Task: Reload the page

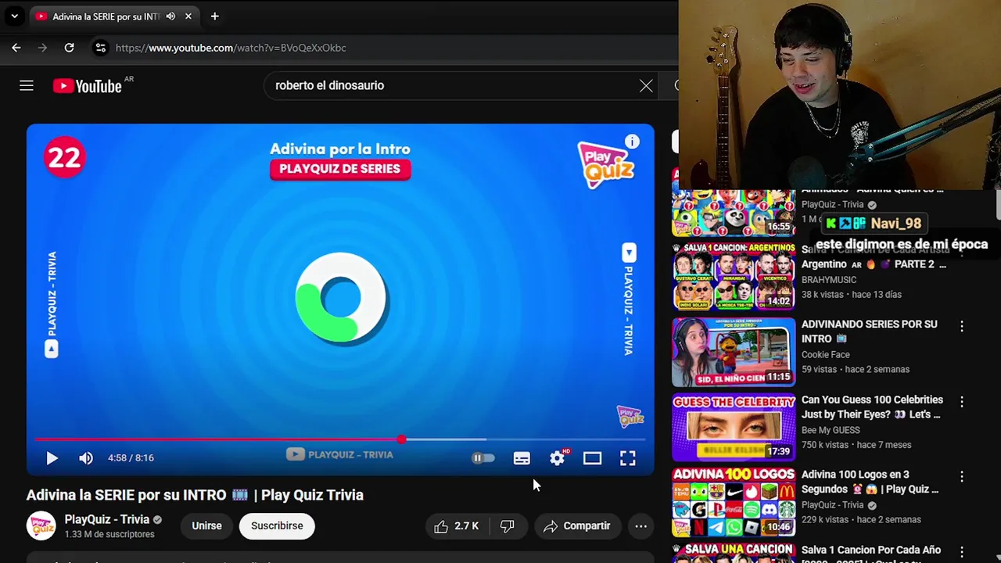Action: [x=69, y=48]
